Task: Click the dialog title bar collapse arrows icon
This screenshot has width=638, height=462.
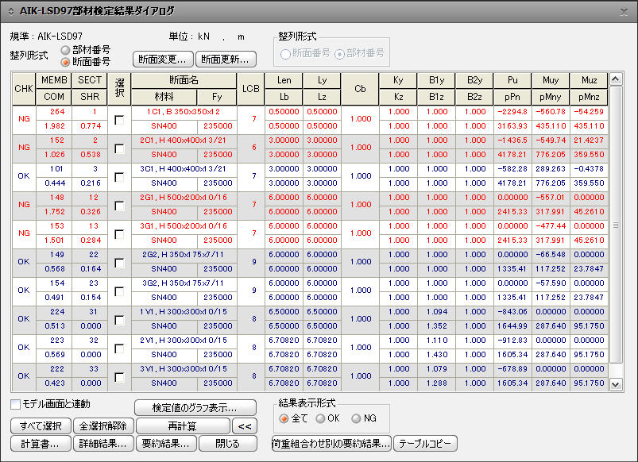Action: point(11,11)
